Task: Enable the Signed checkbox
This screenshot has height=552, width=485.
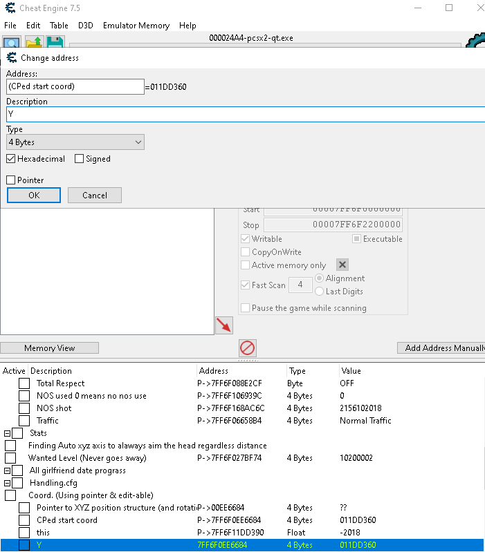Action: pos(80,159)
